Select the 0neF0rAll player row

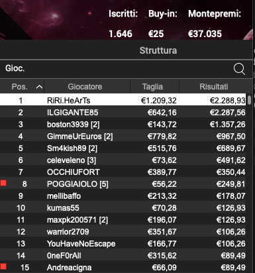[x=123, y=256]
